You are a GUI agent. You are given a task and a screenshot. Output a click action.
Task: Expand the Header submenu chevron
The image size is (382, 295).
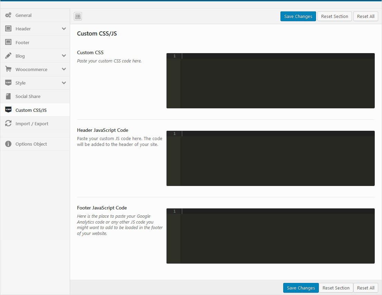click(64, 29)
